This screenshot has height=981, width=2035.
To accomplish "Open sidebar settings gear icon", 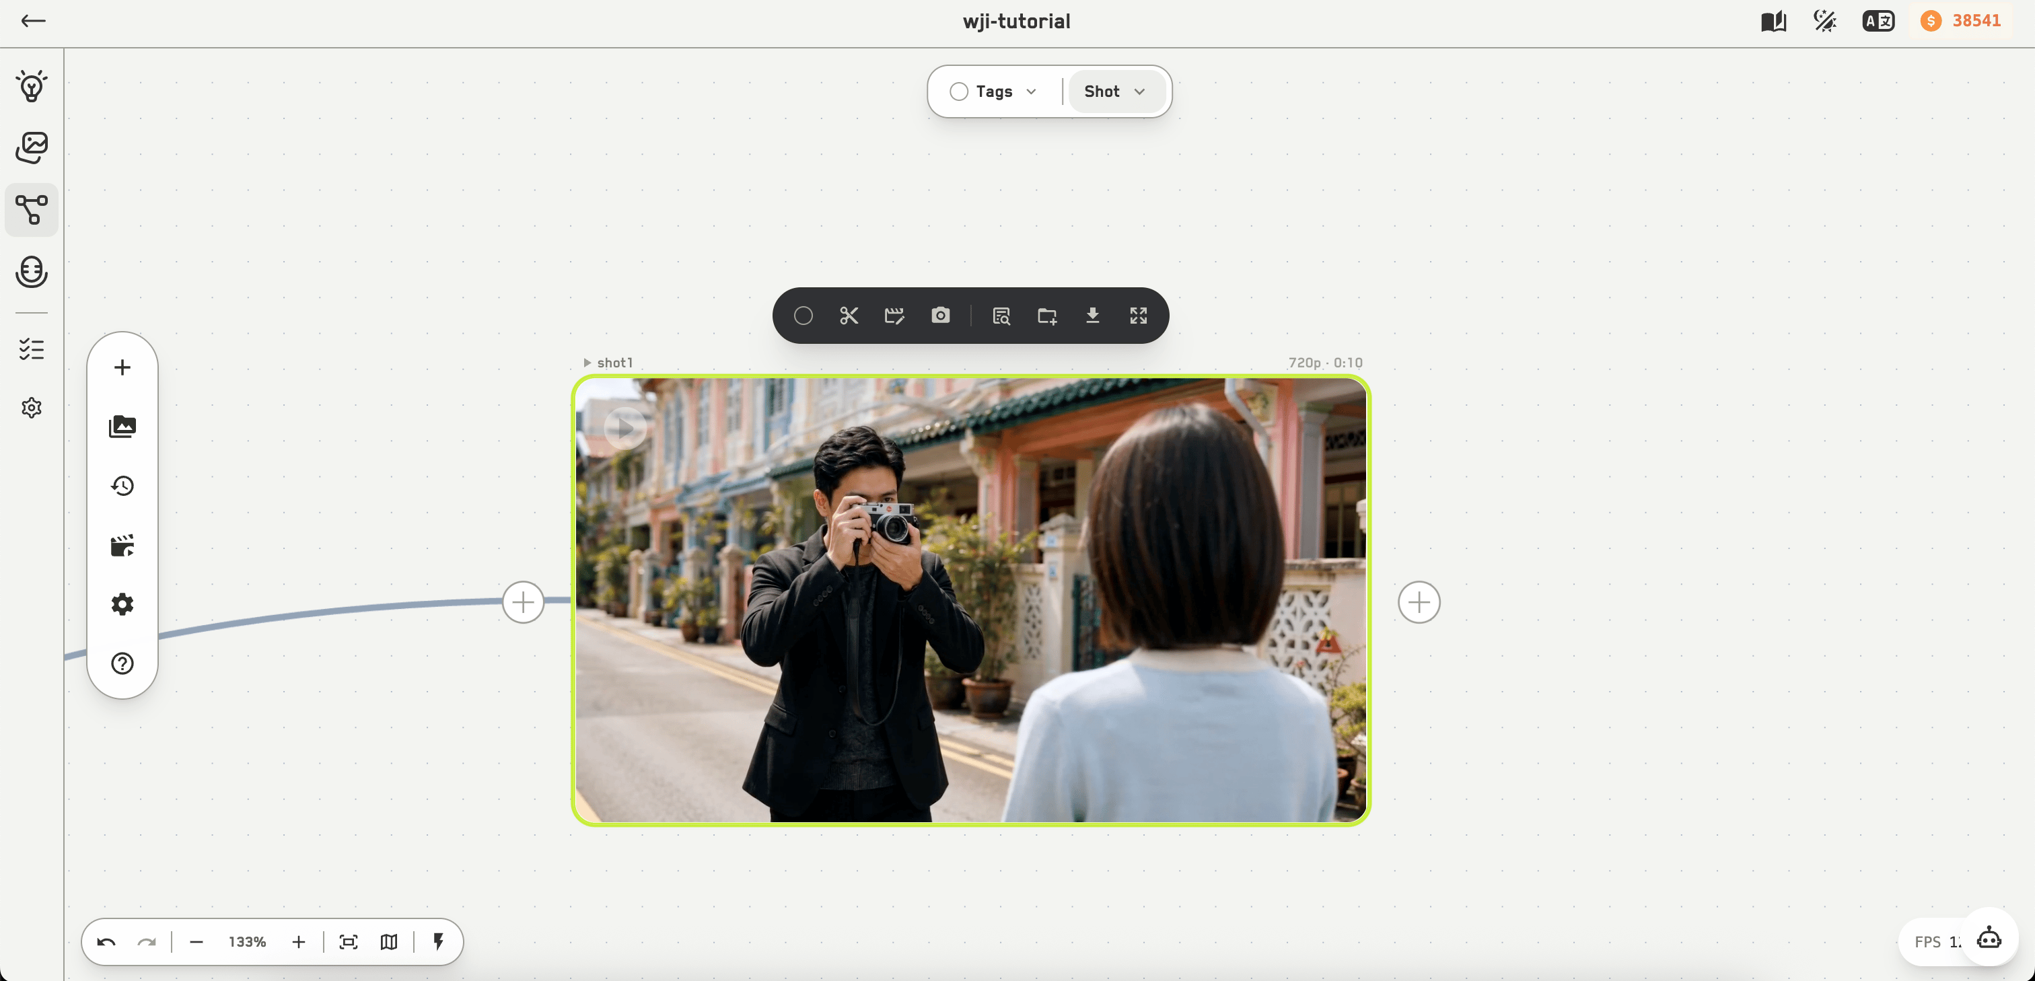I will [32, 408].
